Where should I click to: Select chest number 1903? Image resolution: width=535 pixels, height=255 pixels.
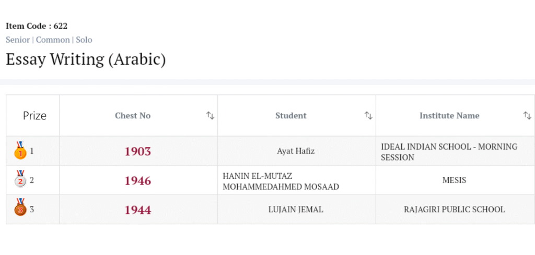pyautogui.click(x=138, y=152)
